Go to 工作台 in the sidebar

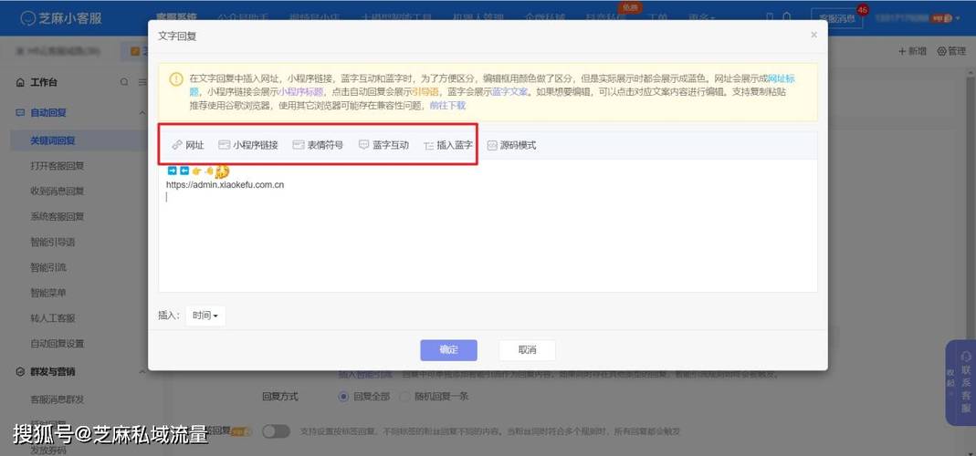(x=44, y=82)
